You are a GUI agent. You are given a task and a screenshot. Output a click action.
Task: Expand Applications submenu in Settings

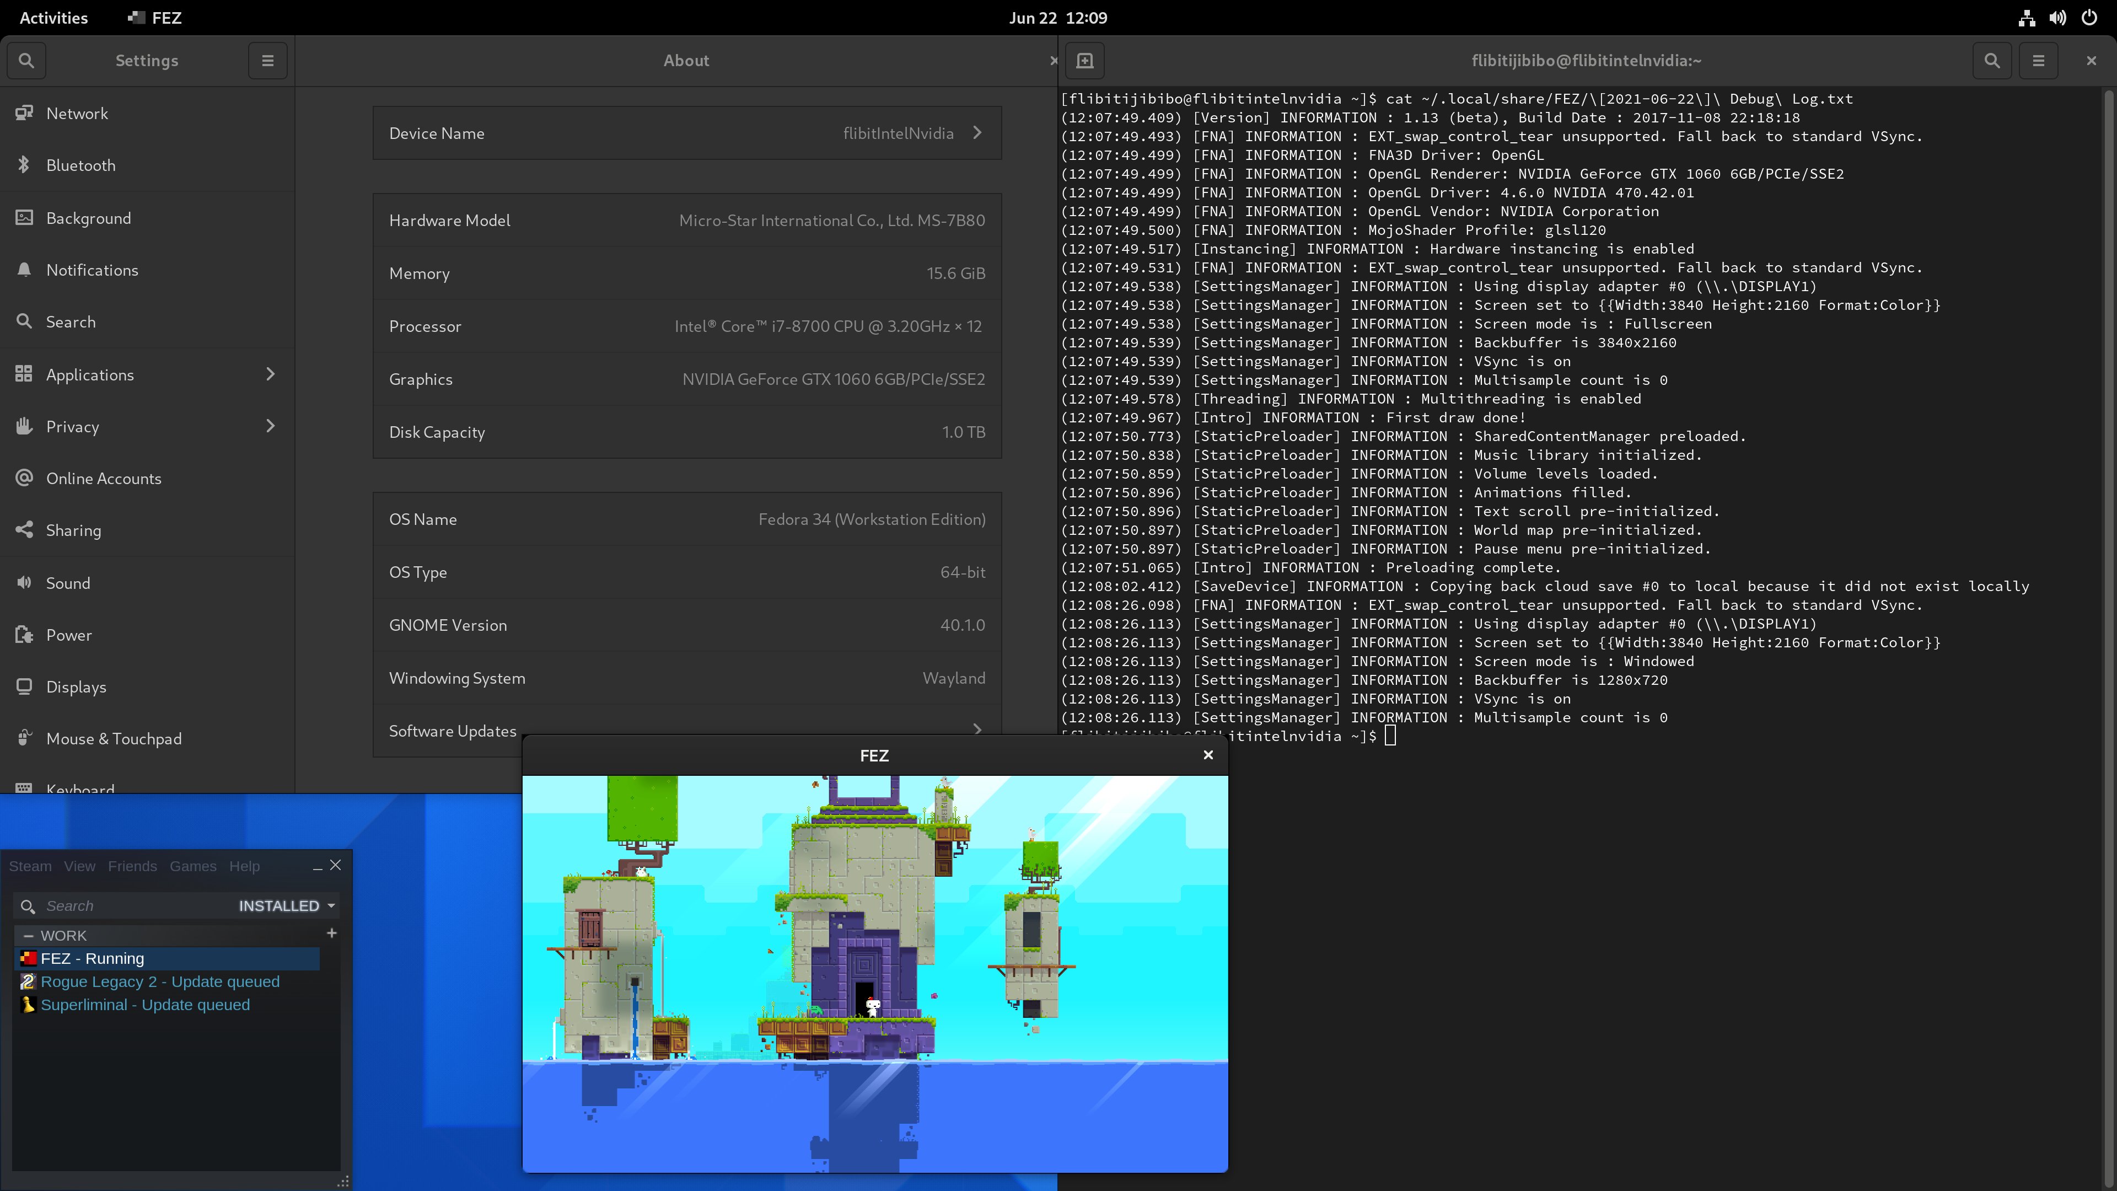pos(147,374)
